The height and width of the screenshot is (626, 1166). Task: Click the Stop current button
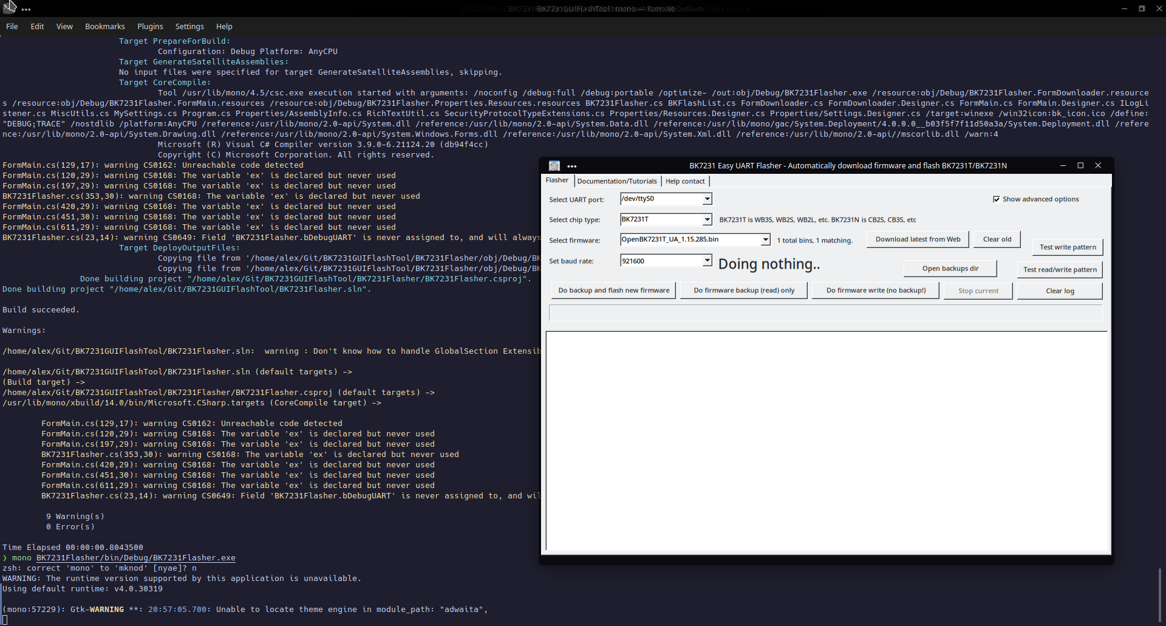pos(978,291)
